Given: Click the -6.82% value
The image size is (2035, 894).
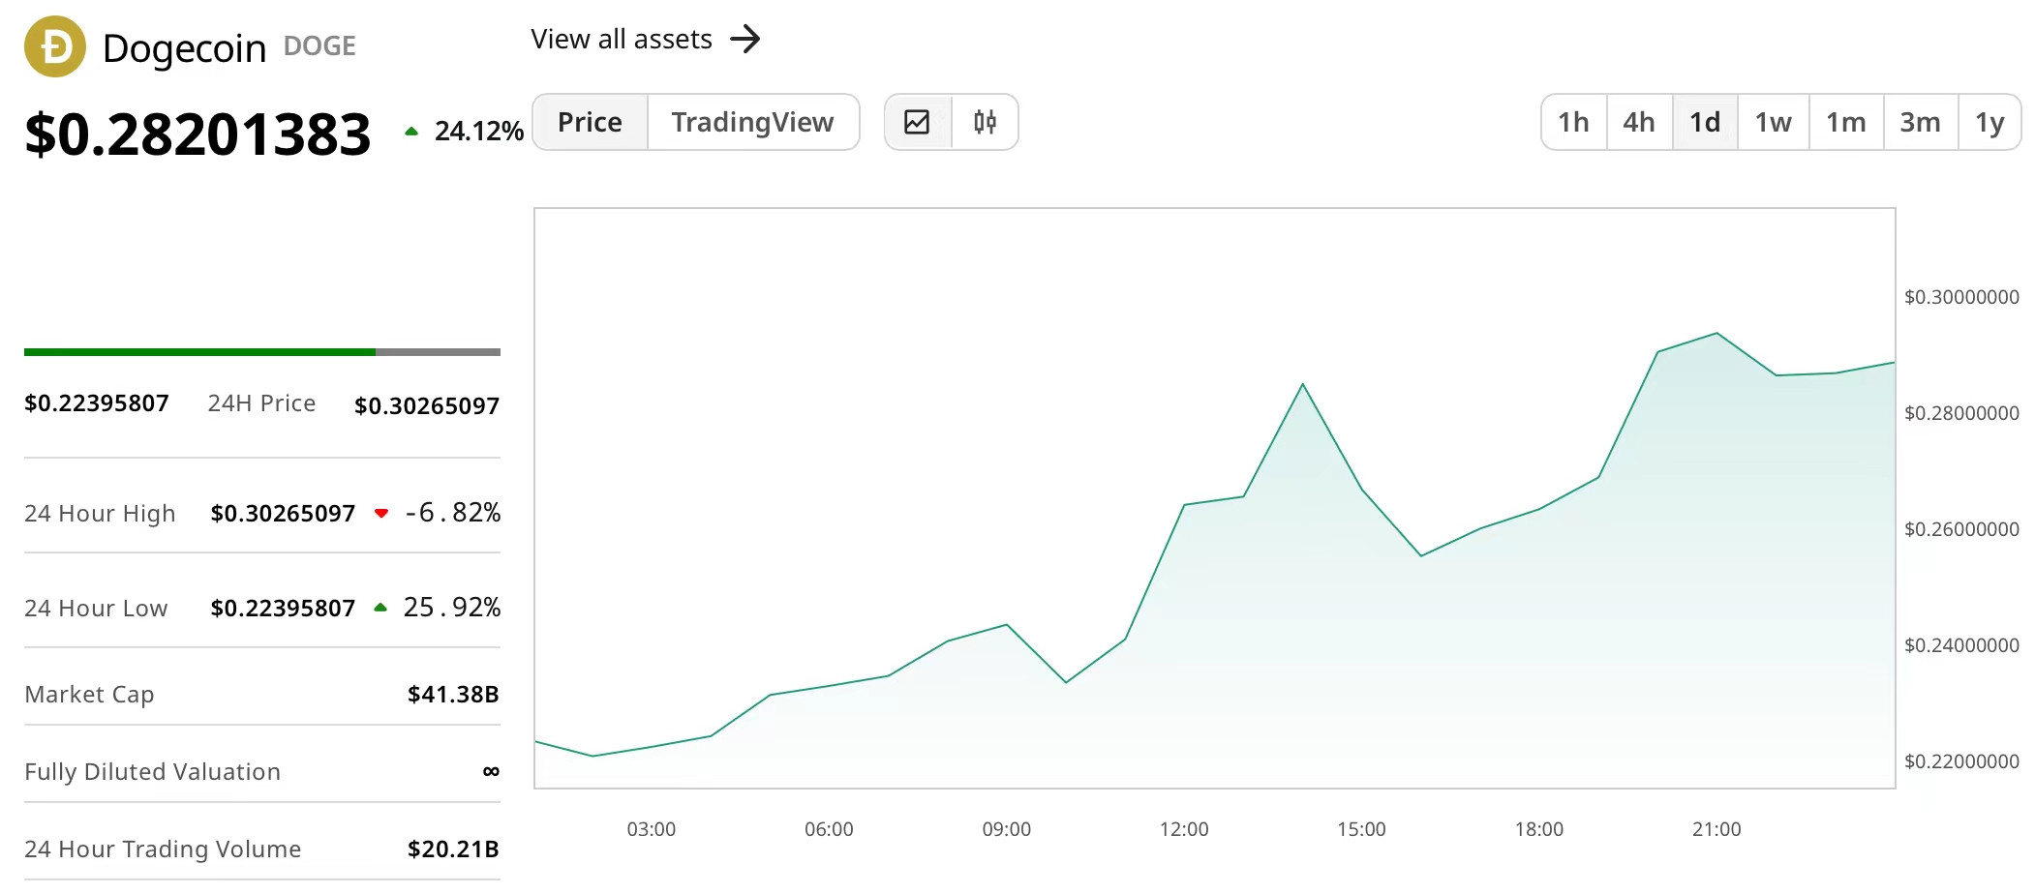Looking at the screenshot, I should click(x=452, y=513).
